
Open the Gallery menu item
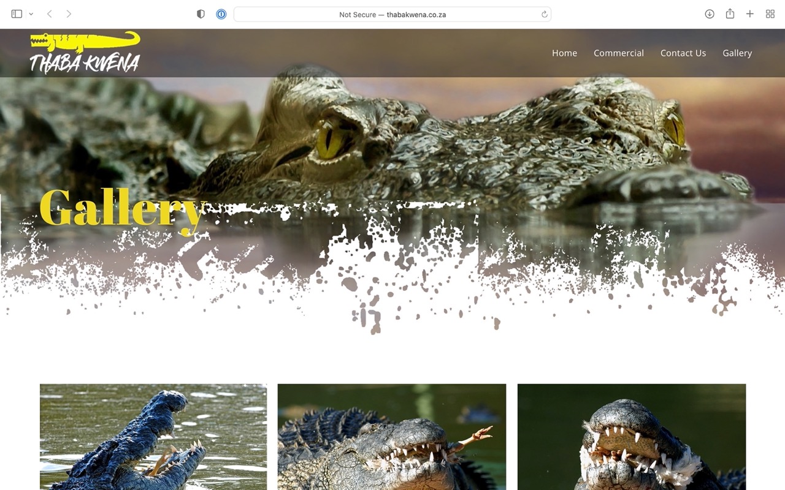coord(737,53)
